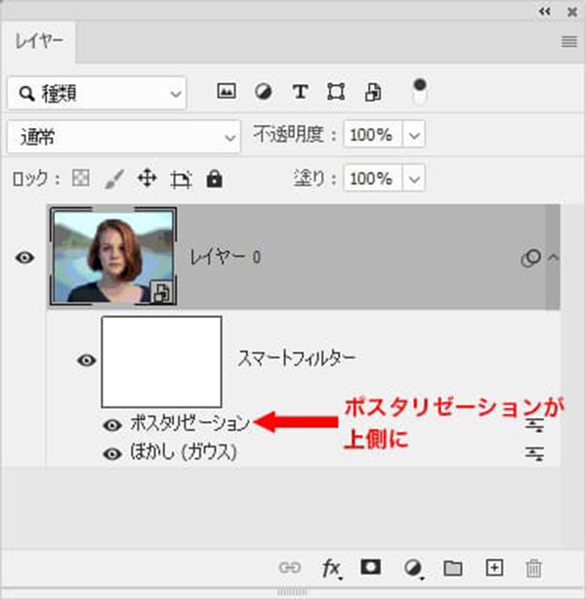Hide レイヤー 0 layer visibility

tap(24, 258)
